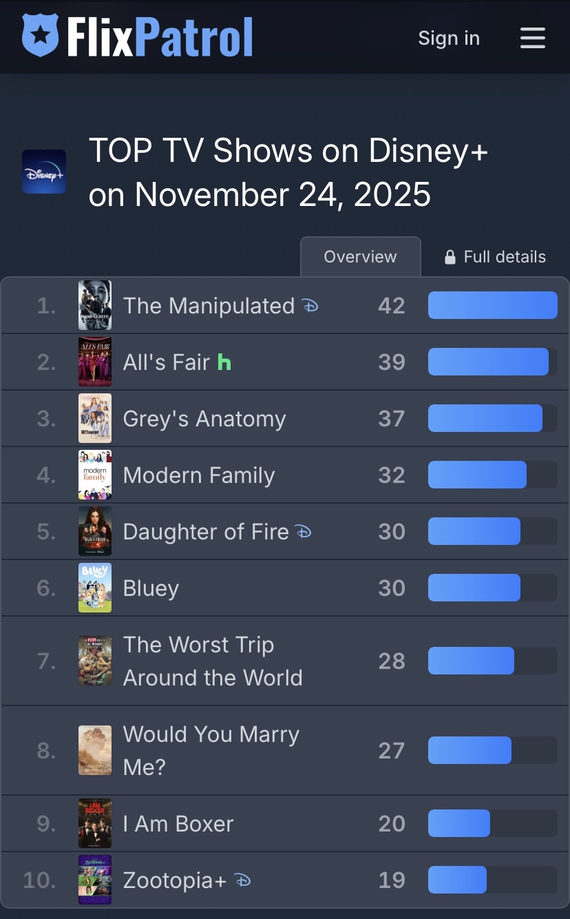Click the Sign in link

click(x=449, y=38)
